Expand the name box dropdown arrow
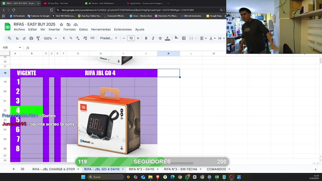 click(20, 48)
